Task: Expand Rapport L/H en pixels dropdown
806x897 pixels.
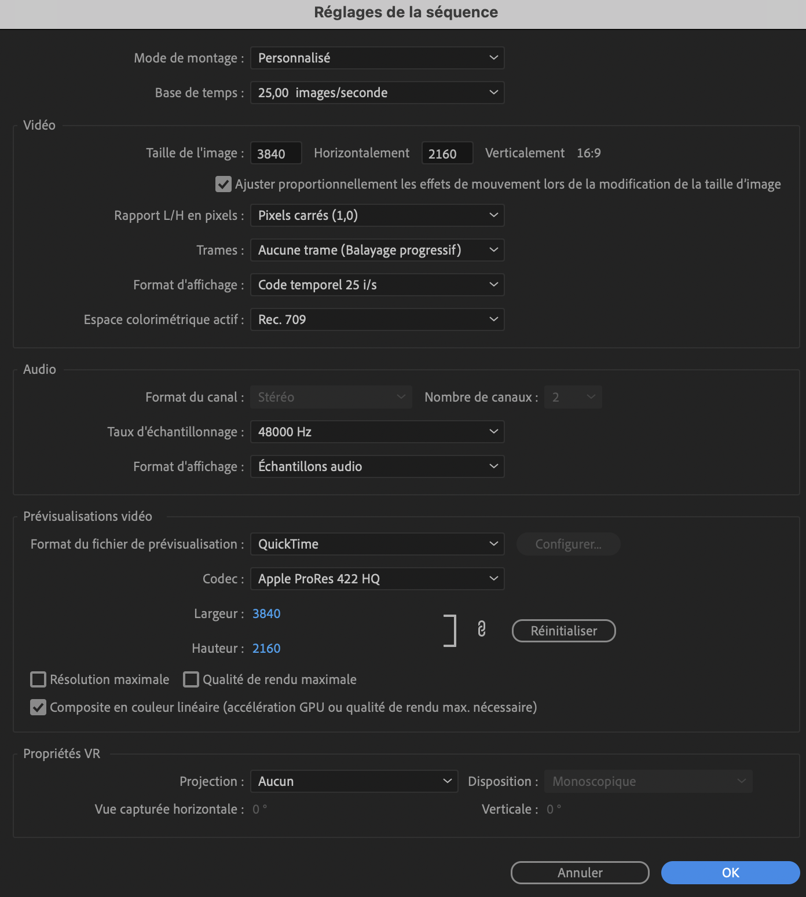Action: click(x=378, y=215)
